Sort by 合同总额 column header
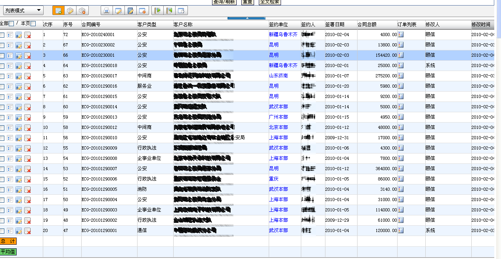The height and width of the screenshot is (259, 501). pos(367,25)
